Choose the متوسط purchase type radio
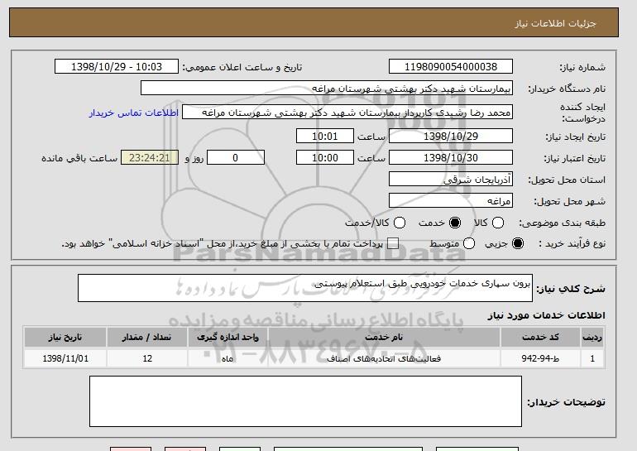This screenshot has height=451, width=637. tap(469, 243)
